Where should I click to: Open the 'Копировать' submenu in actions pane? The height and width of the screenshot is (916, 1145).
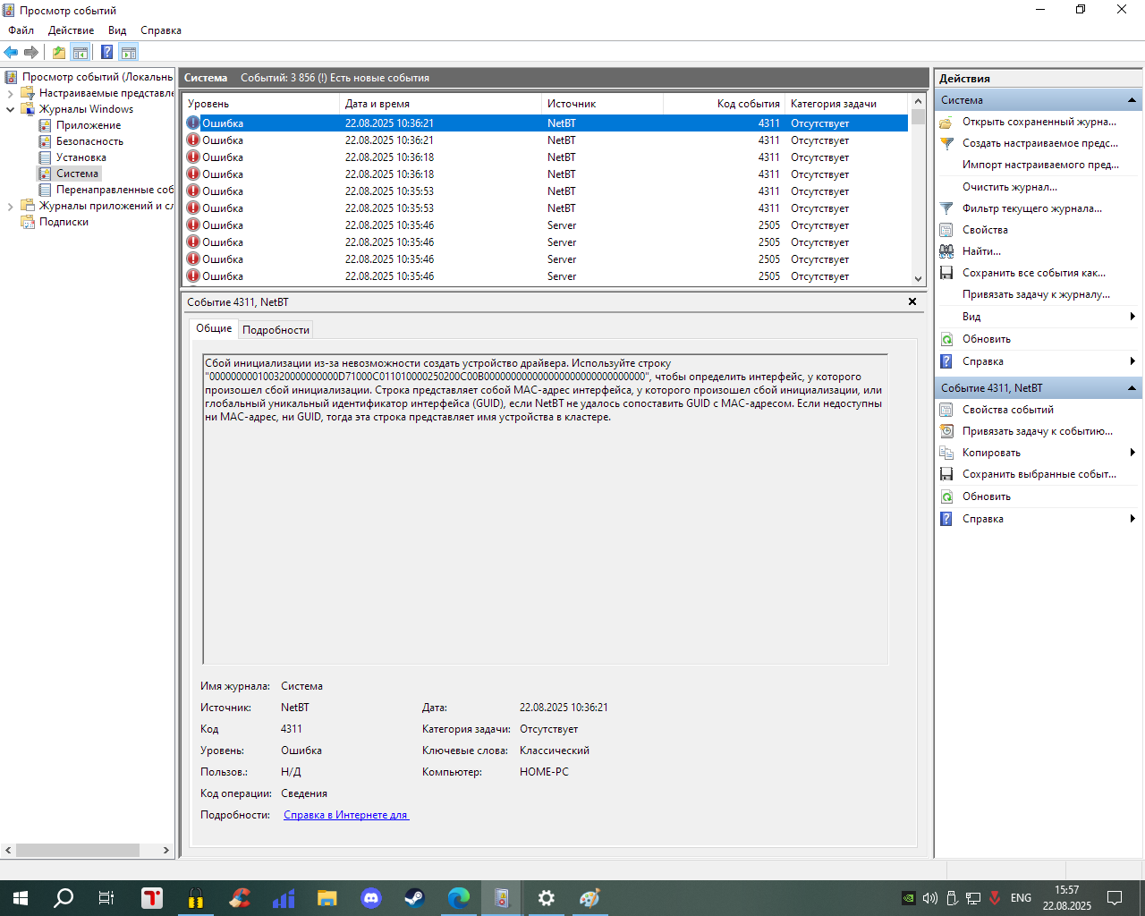coord(1038,453)
